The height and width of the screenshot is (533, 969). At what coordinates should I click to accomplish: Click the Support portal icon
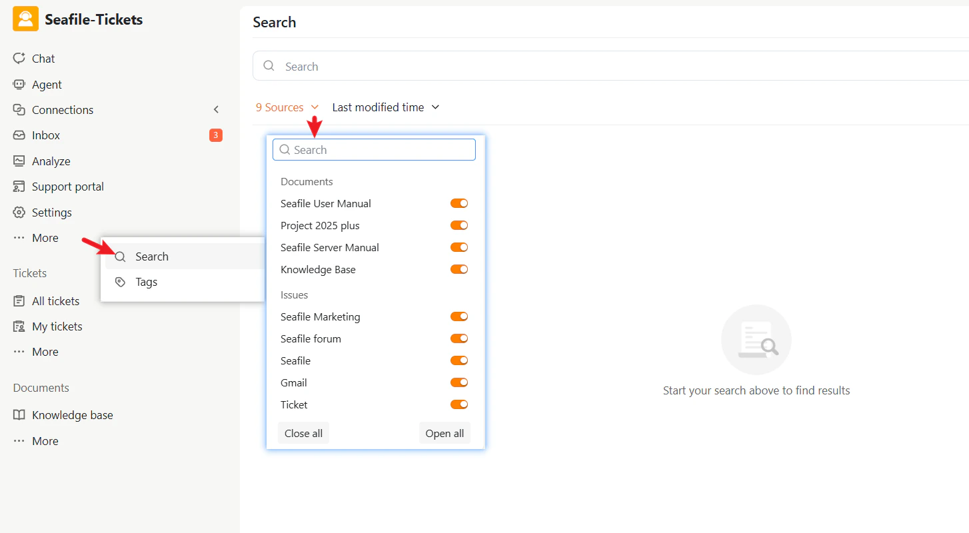(19, 187)
